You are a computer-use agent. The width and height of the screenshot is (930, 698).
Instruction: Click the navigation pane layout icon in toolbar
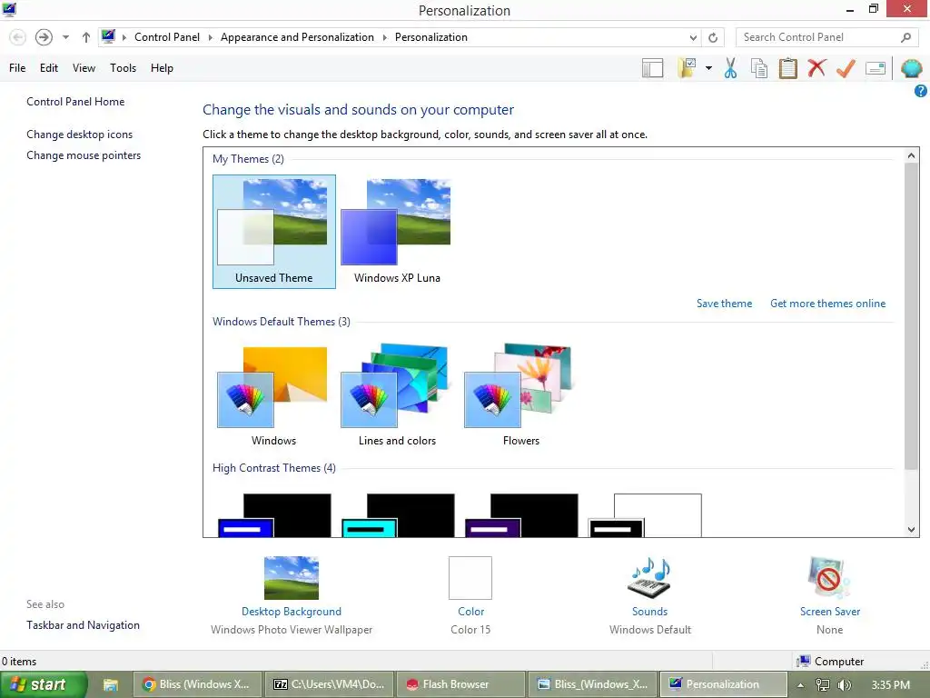coord(652,68)
